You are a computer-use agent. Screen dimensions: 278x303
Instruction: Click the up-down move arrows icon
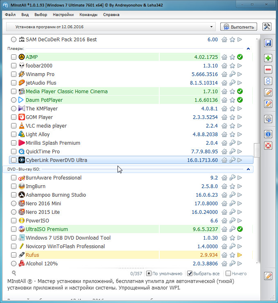(268, 81)
